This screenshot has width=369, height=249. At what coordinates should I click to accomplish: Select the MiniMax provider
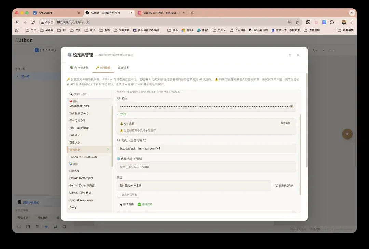click(x=75, y=150)
